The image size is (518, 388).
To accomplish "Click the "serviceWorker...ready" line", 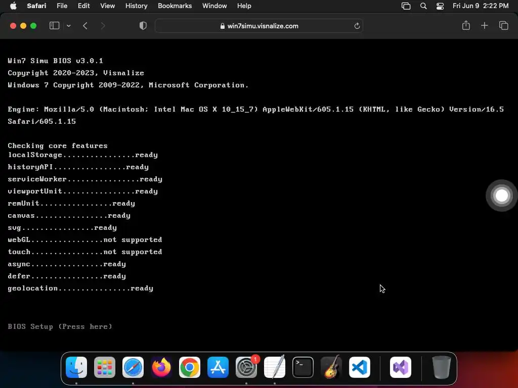I will coord(85,179).
